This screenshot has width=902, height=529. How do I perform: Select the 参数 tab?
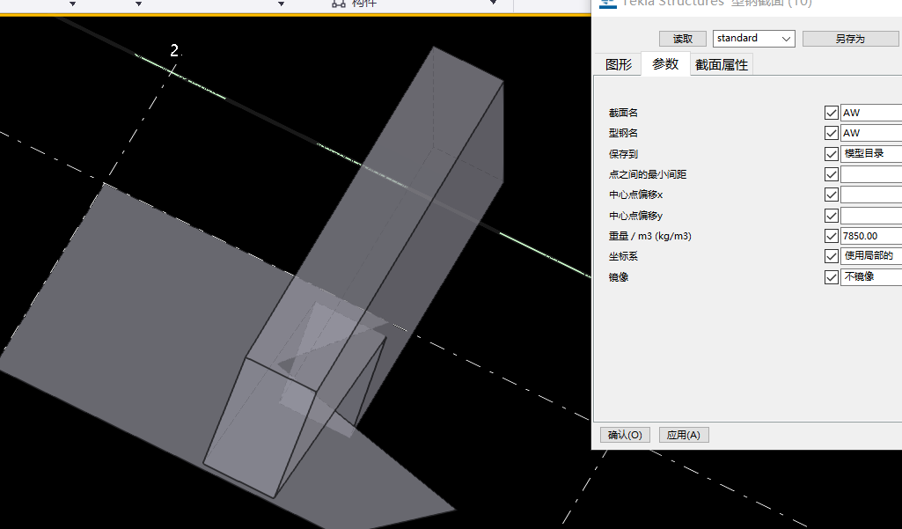click(665, 64)
